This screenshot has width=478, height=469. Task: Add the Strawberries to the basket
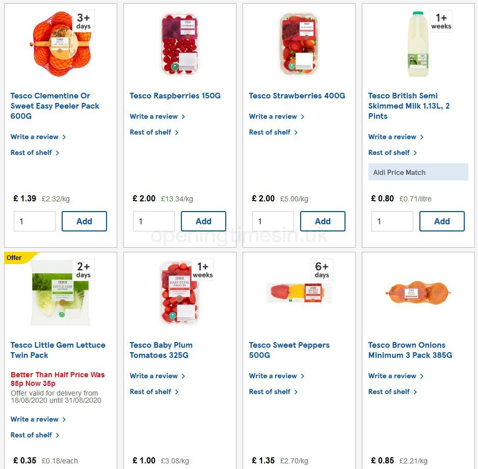[323, 221]
